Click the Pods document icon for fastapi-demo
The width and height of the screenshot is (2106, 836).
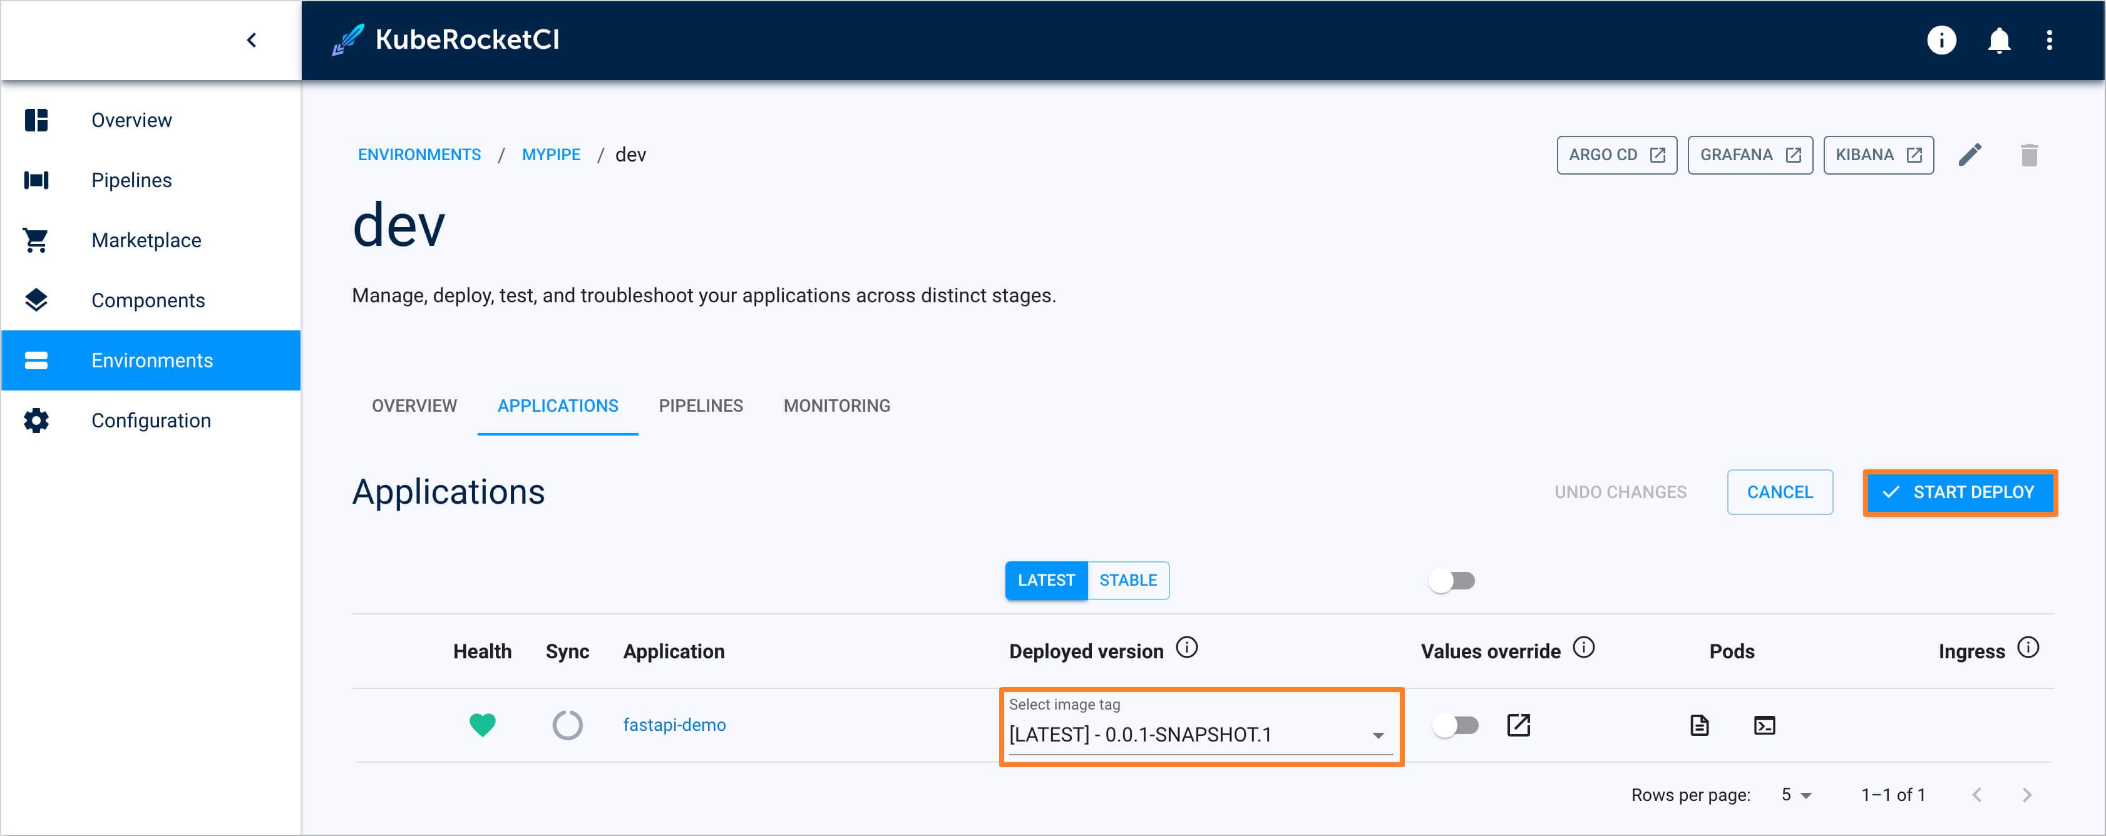click(x=1698, y=726)
